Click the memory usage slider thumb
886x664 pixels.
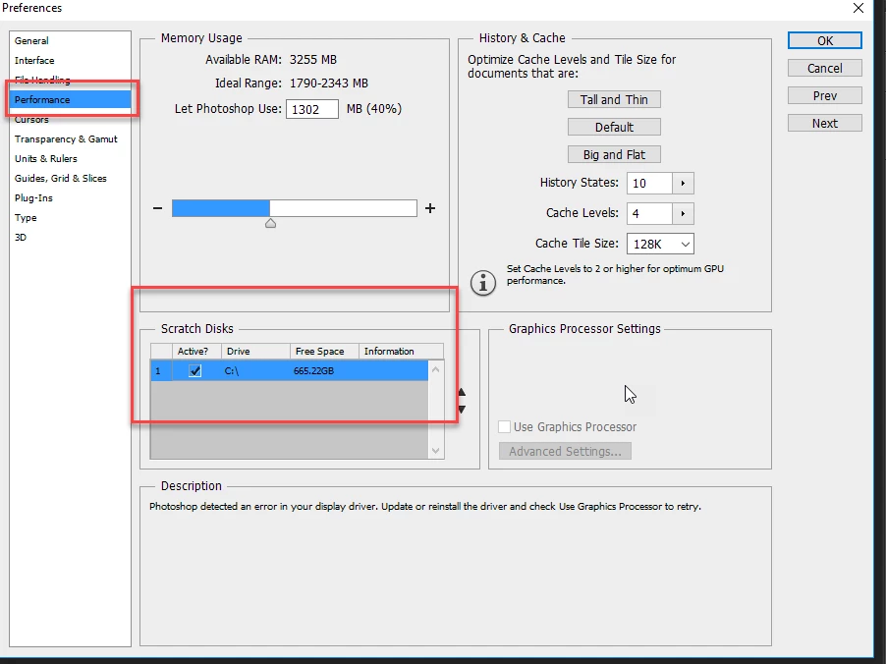click(271, 223)
